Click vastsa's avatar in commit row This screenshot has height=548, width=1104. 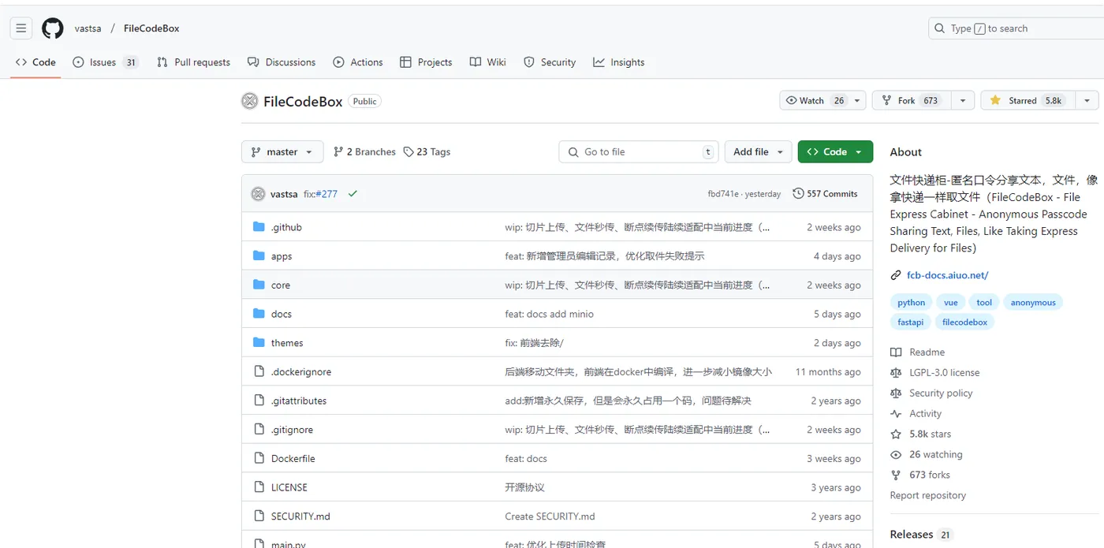coord(258,194)
